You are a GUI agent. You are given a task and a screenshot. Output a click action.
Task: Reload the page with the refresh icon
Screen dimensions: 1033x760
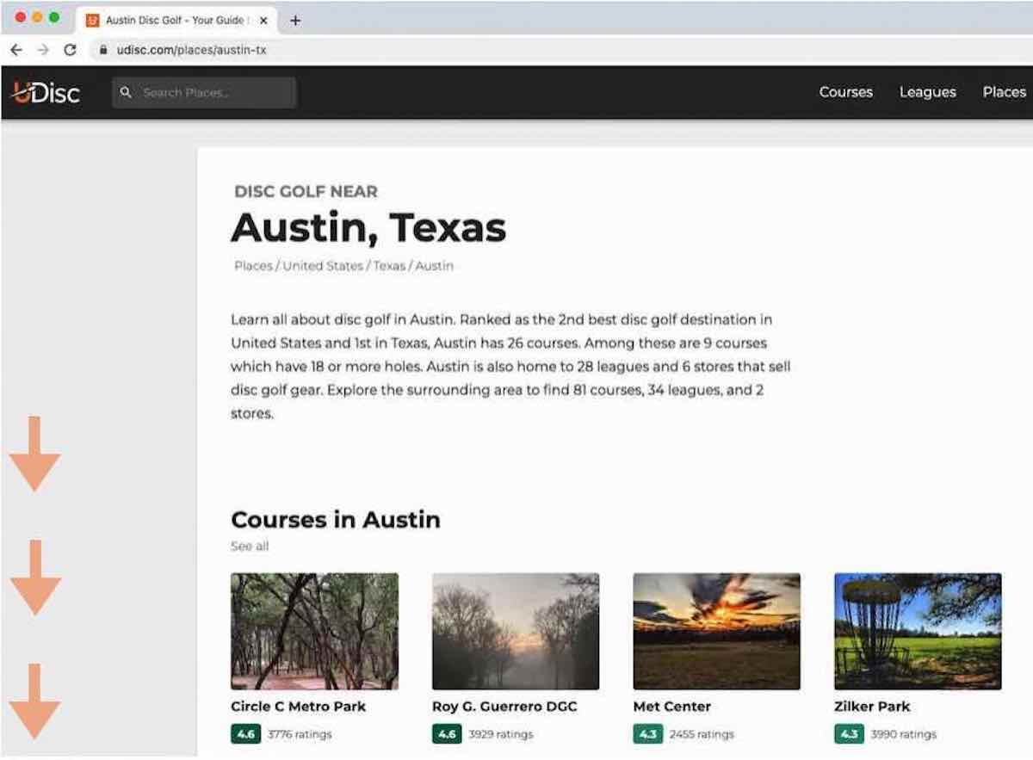click(71, 50)
